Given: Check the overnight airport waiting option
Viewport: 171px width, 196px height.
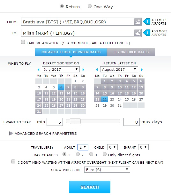Looking at the screenshot, I should point(13,161).
